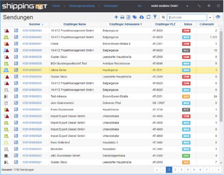Viewport: 224px width, 175px height.
Task: Click the printer icon in toolbar
Action: point(122,17)
